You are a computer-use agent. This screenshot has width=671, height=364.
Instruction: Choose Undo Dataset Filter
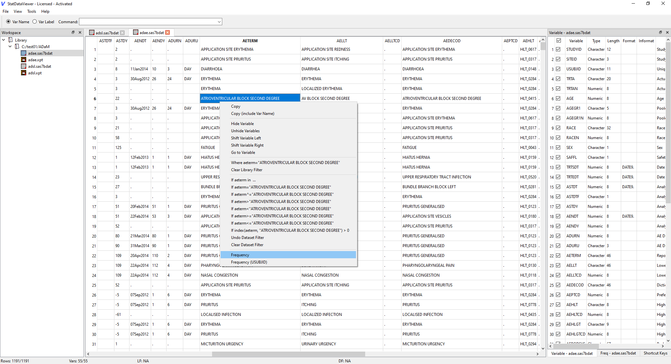[288, 238]
